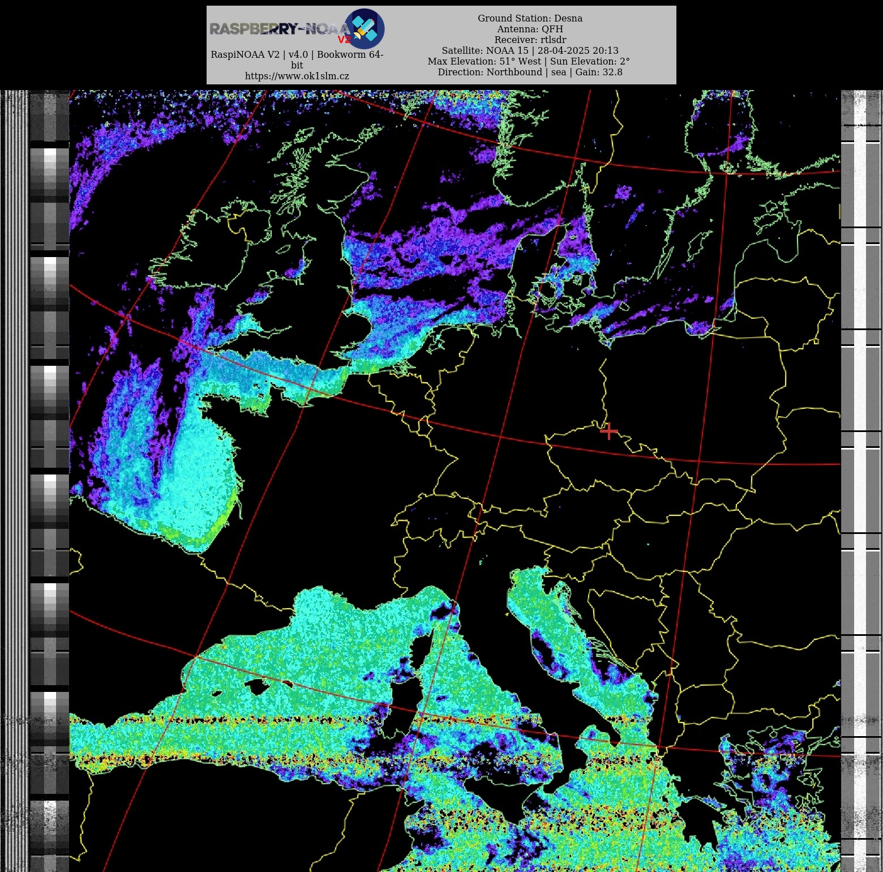Click 'Direction: Northbound | sea | Gain: 32.8' text
Screen dimensions: 883x872
[530, 72]
